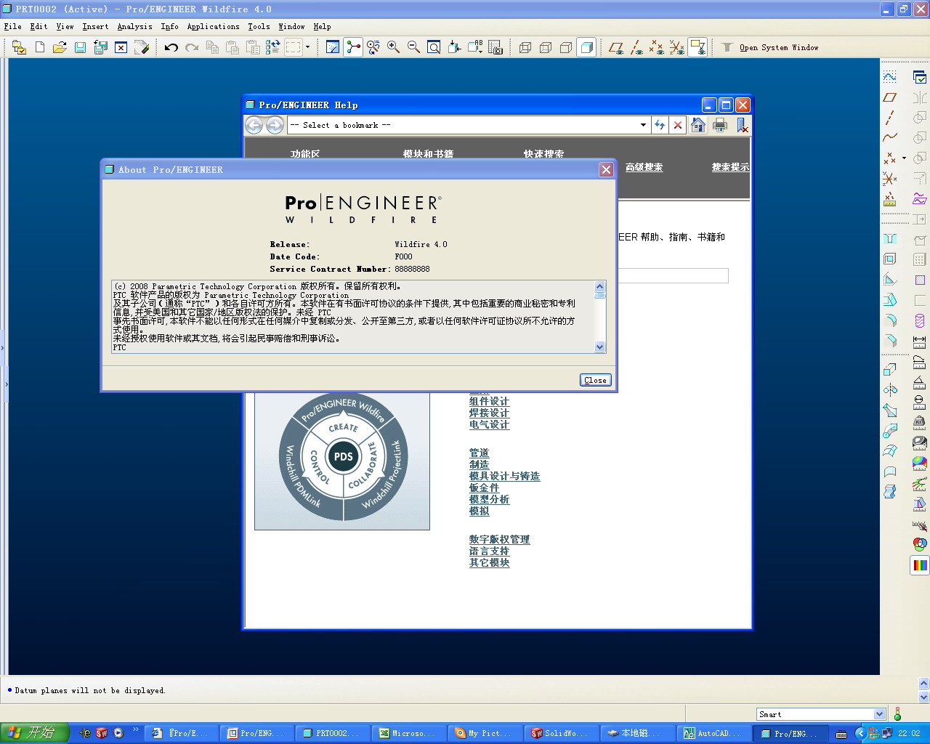Select the Round tool
Image resolution: width=930 pixels, height=744 pixels.
click(x=890, y=320)
